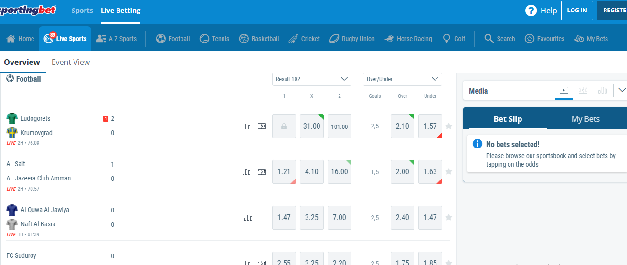Select Tennis in the sports bar
The image size is (627, 265).
(214, 39)
